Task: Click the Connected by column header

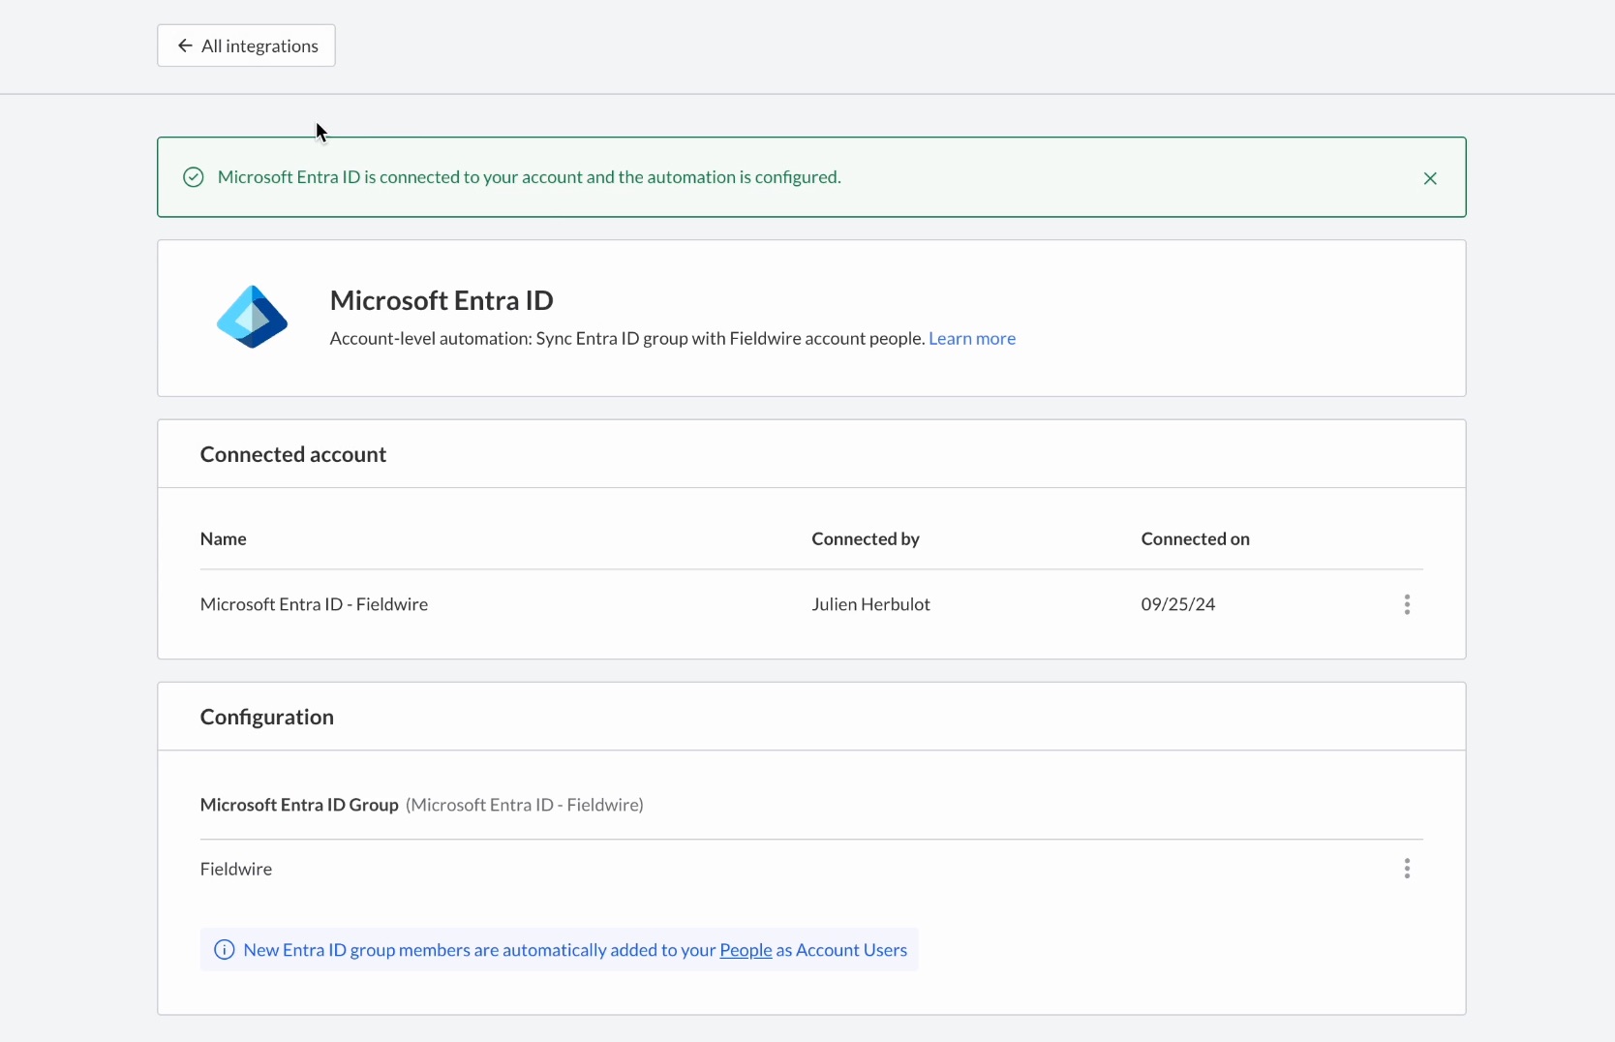Action: point(866,538)
